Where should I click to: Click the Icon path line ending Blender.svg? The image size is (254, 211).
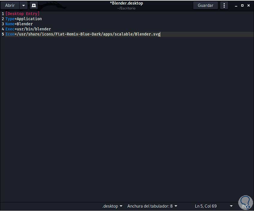(x=83, y=34)
